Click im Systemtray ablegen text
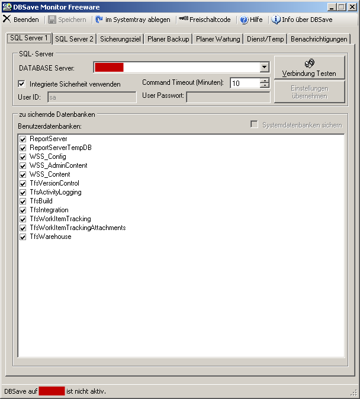The width and height of the screenshot is (360, 399). (x=138, y=20)
